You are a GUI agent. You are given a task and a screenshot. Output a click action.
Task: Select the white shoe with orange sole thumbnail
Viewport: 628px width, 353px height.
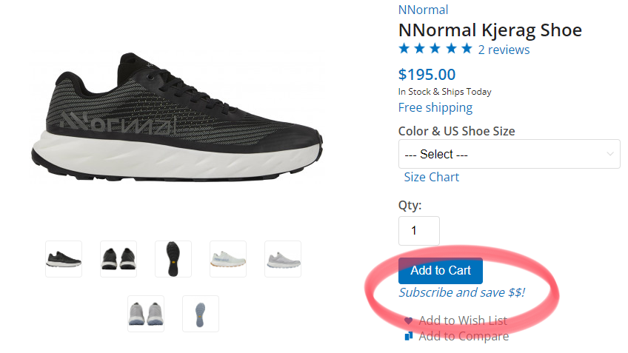228,259
